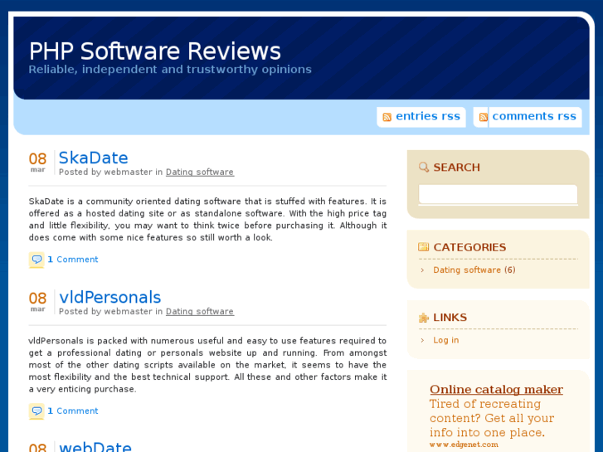Focus the sidebar search input field
This screenshot has width=603, height=452.
[x=498, y=194]
